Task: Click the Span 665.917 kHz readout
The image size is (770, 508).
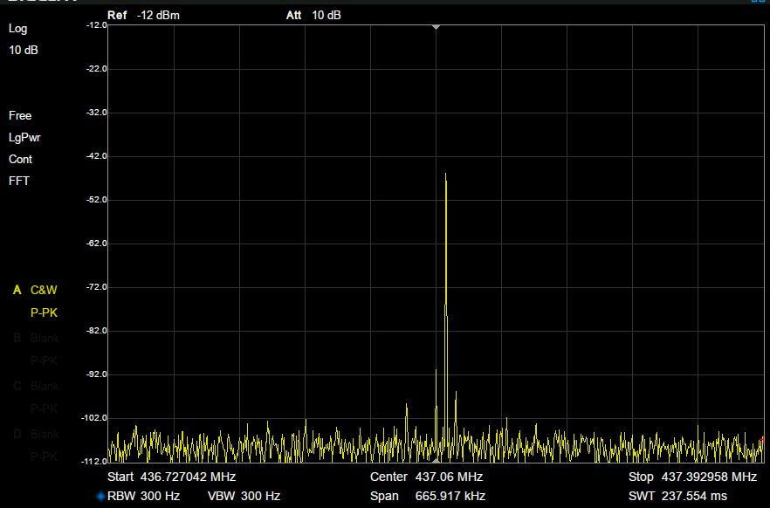Action: 428,497
